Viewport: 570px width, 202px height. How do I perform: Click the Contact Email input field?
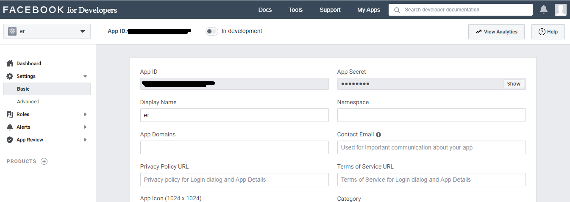tap(431, 147)
